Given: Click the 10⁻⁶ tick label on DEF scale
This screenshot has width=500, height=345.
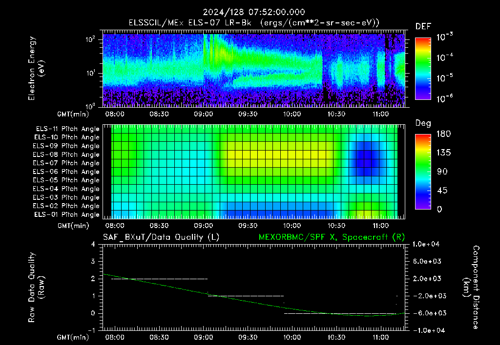Looking at the screenshot, I should (444, 98).
